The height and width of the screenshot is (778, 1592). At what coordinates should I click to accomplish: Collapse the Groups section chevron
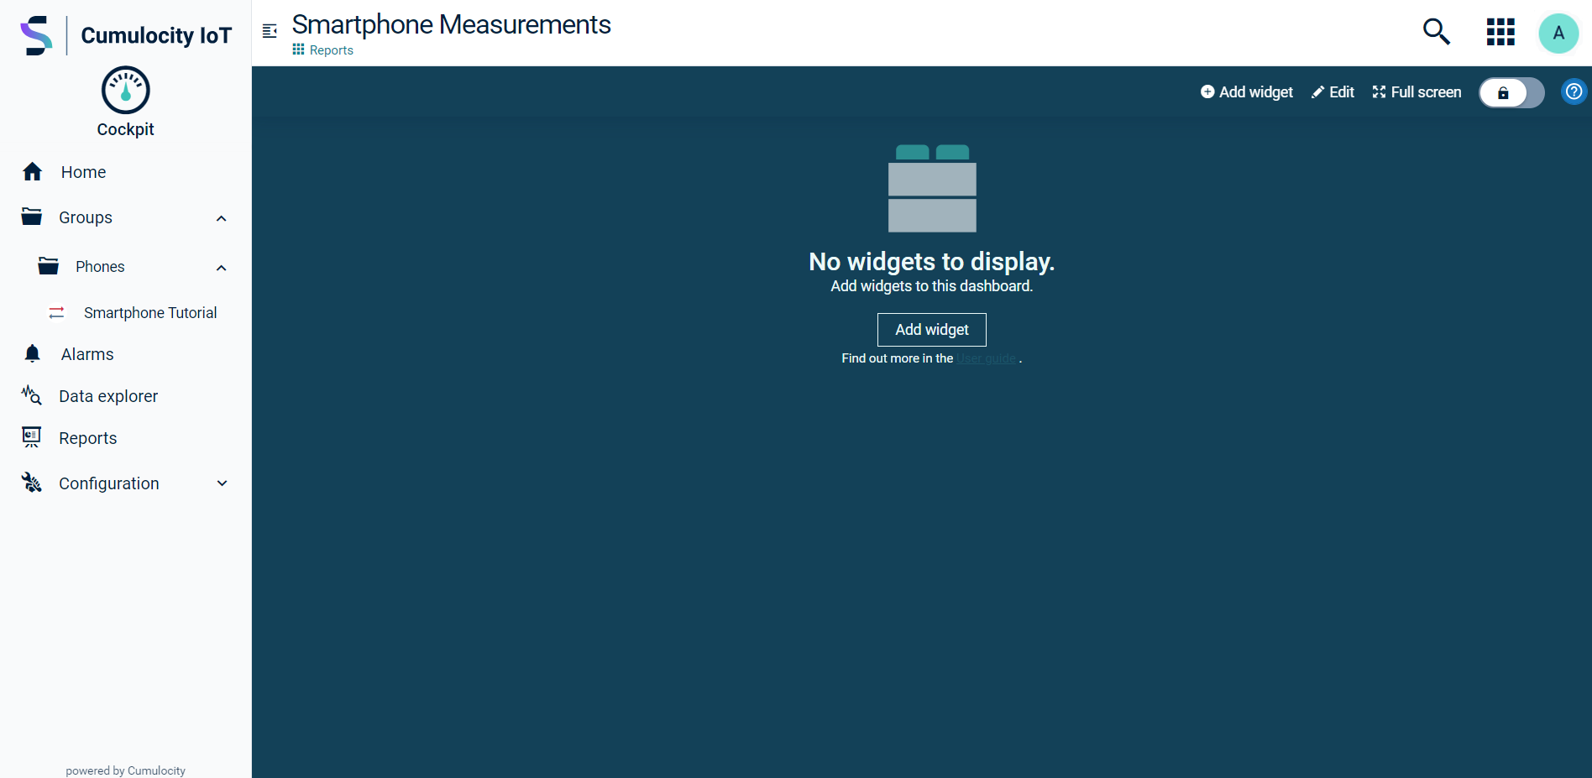(222, 218)
